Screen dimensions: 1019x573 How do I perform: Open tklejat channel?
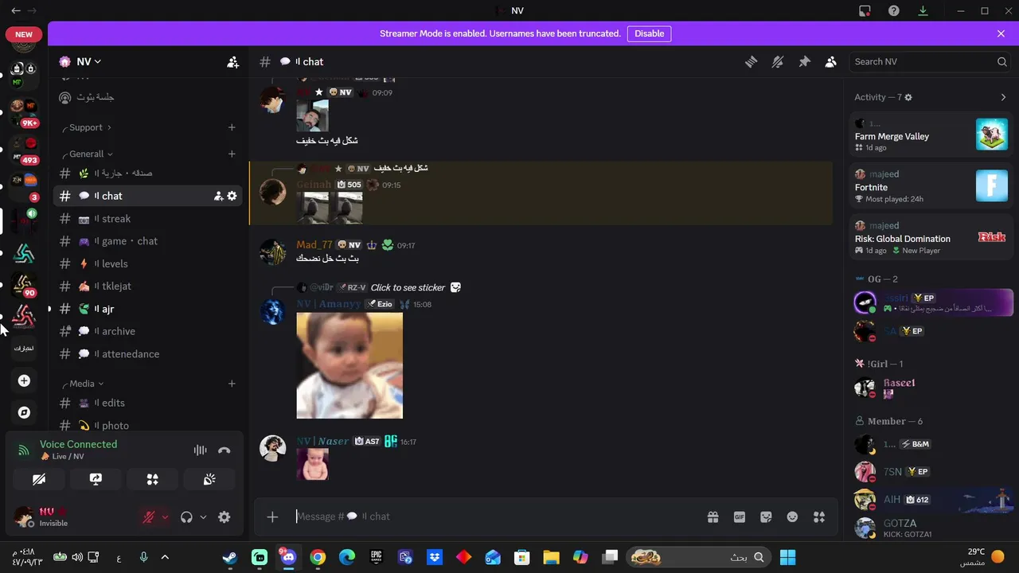pyautogui.click(x=147, y=286)
